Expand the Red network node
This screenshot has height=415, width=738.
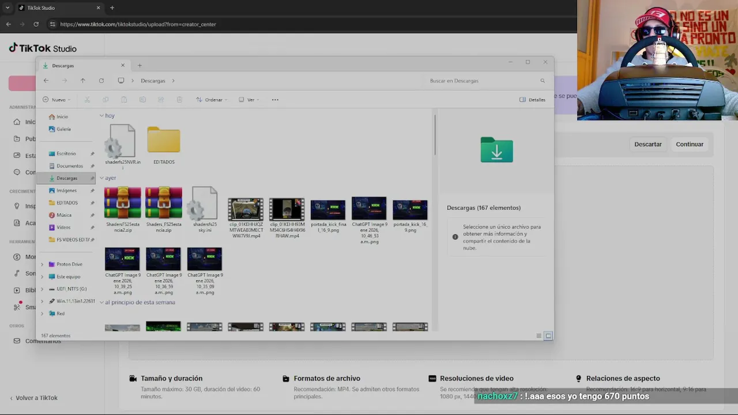(42, 314)
